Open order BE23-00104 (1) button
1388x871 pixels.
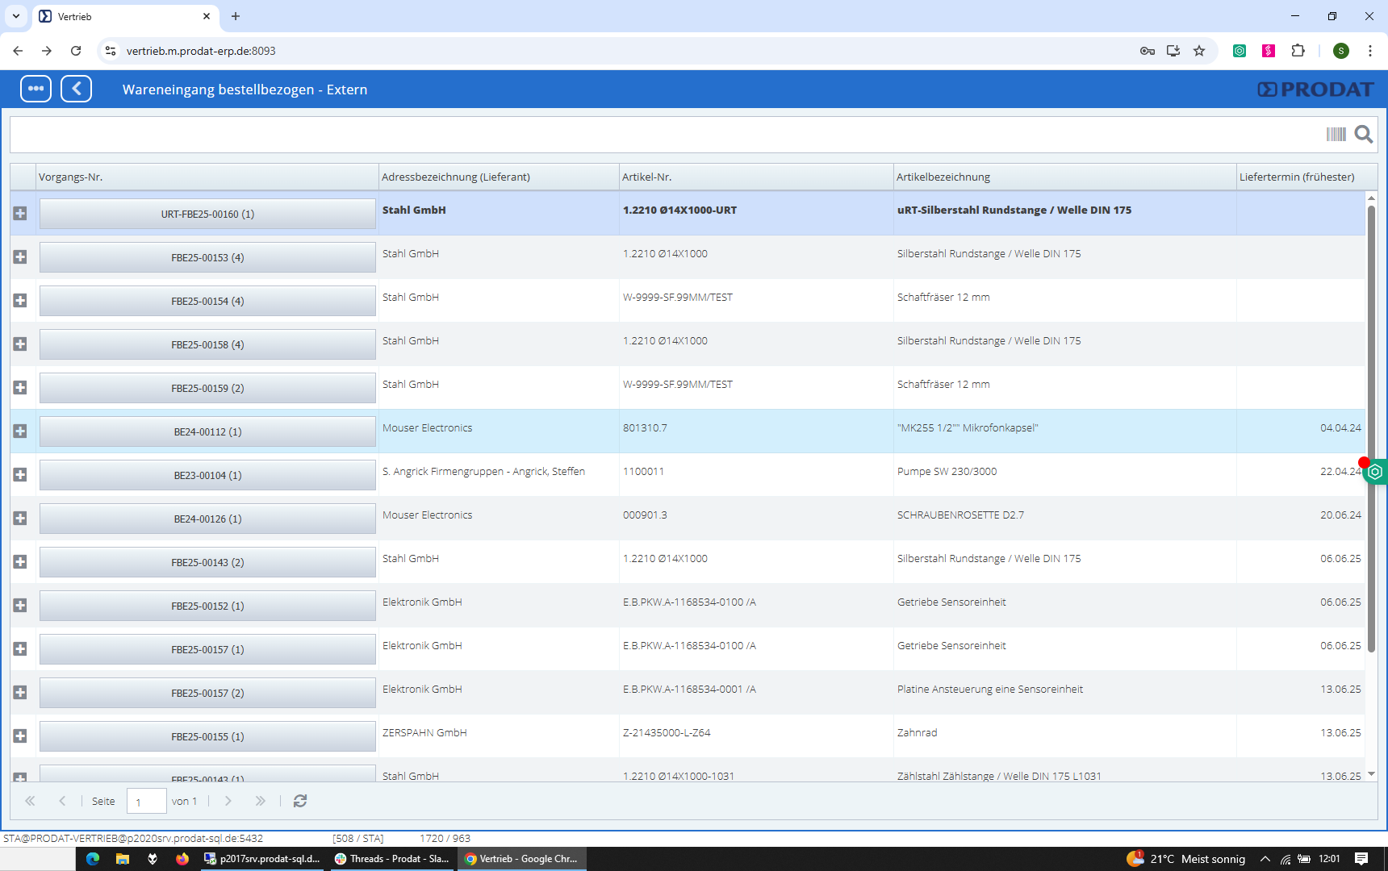[x=207, y=476]
